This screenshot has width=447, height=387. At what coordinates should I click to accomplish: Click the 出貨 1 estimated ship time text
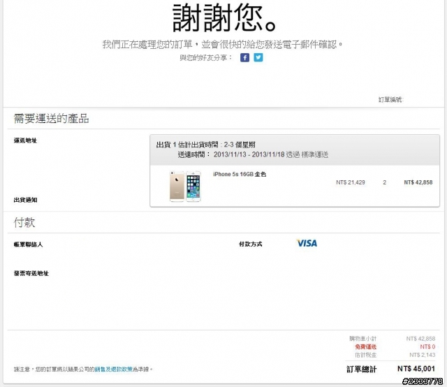click(x=205, y=145)
